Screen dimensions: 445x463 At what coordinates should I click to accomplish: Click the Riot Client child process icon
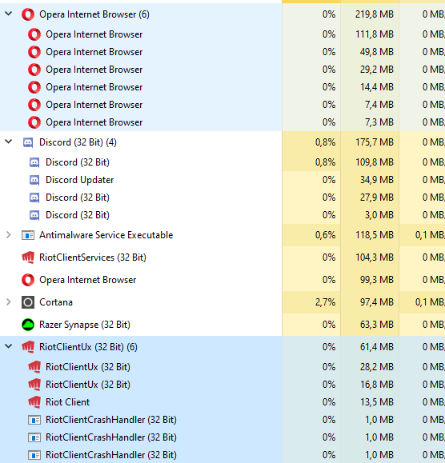[x=34, y=402]
